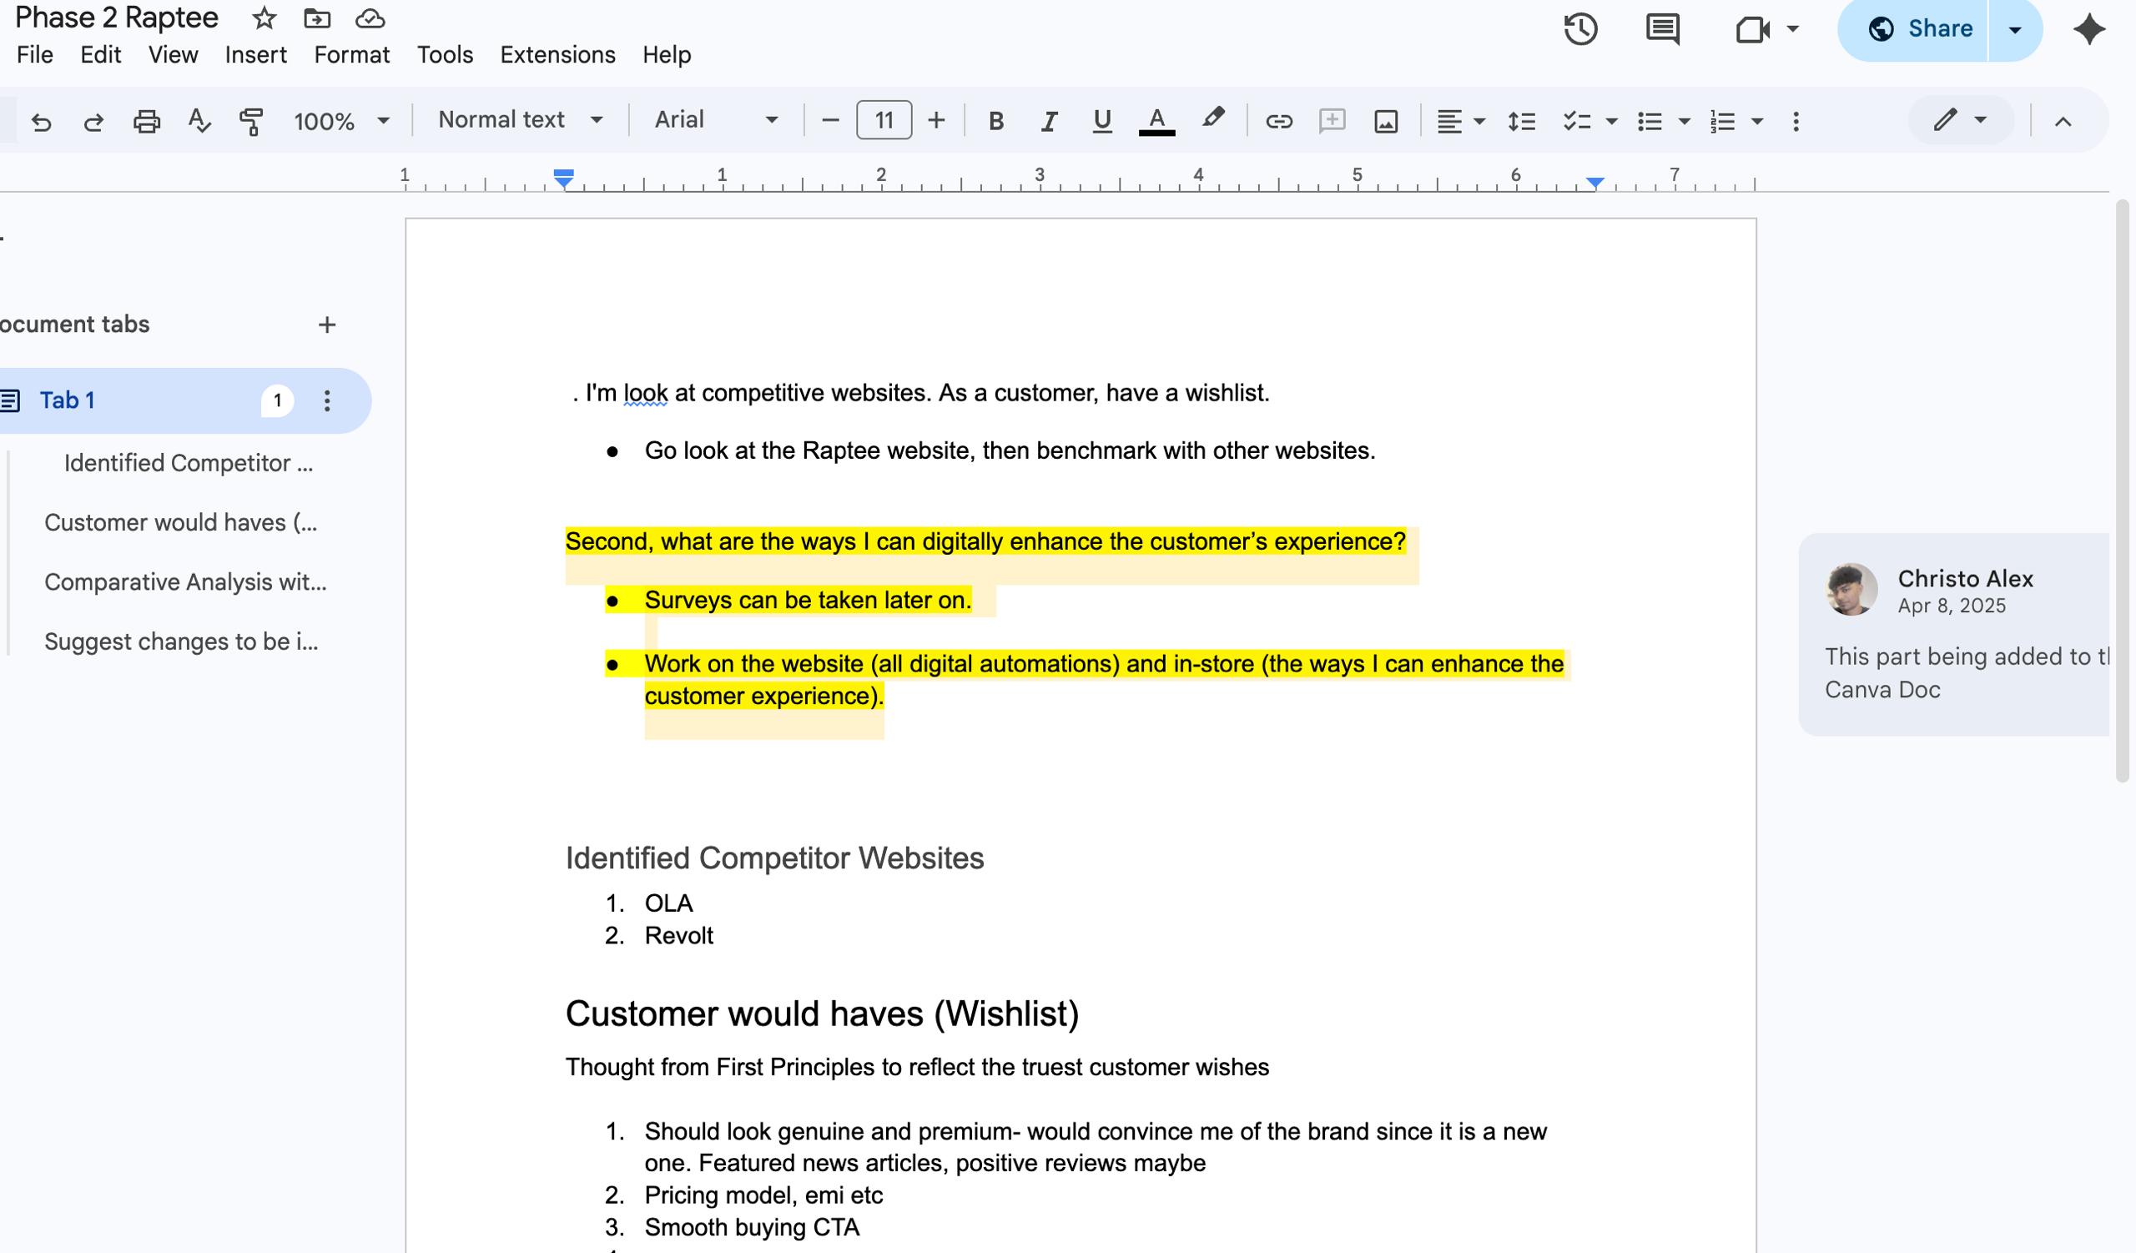Expand bulleted list options arrow
The image size is (2136, 1253).
pos(1685,122)
